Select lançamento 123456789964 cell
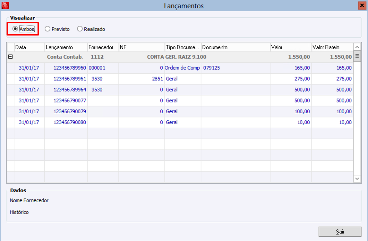The width and height of the screenshot is (368, 241). coord(66,90)
